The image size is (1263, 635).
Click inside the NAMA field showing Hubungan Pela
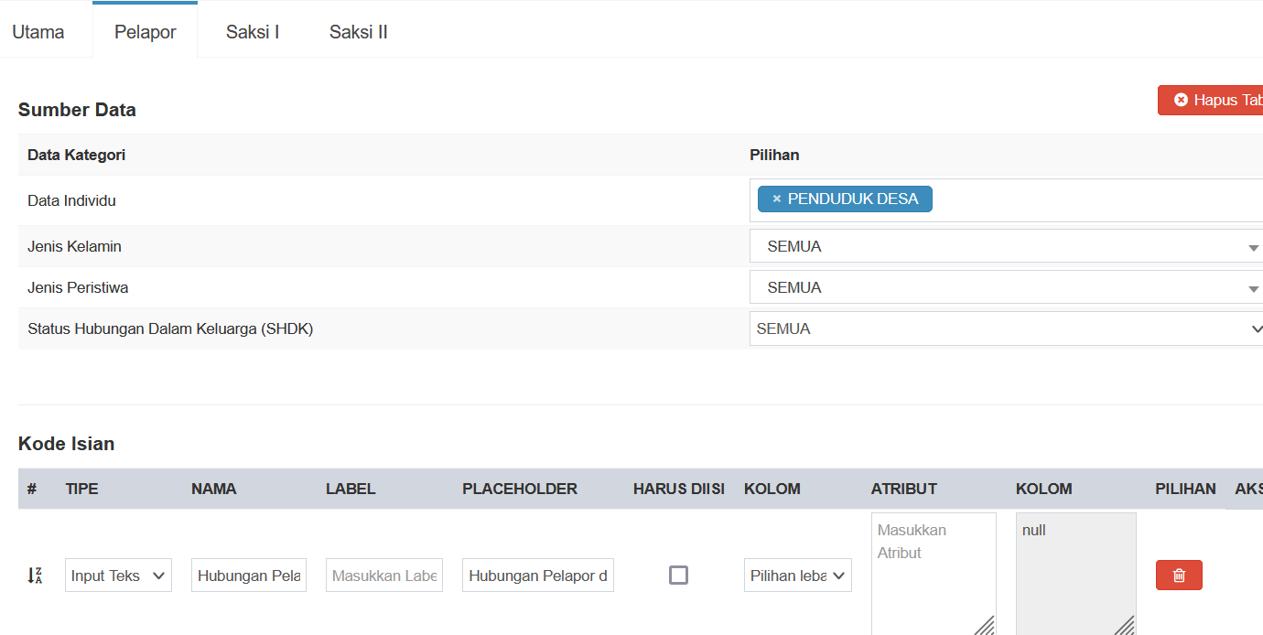click(x=249, y=575)
